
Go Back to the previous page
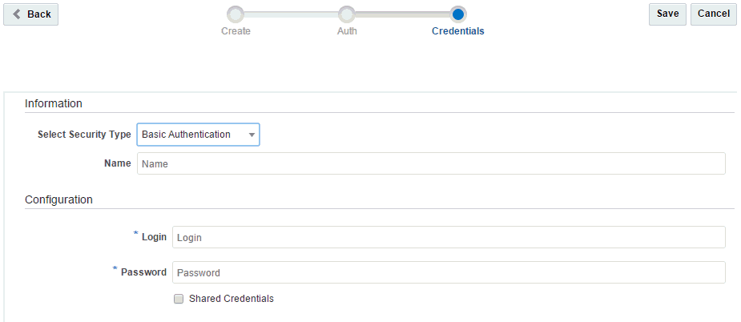30,14
